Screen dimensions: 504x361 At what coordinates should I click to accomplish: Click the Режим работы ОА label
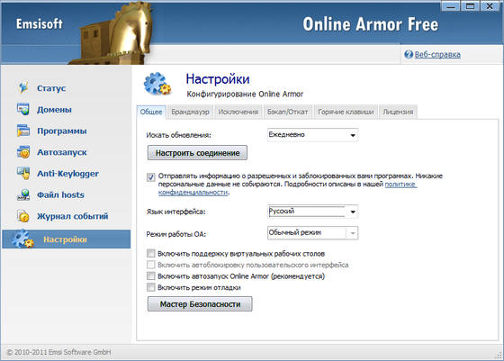coord(175,234)
